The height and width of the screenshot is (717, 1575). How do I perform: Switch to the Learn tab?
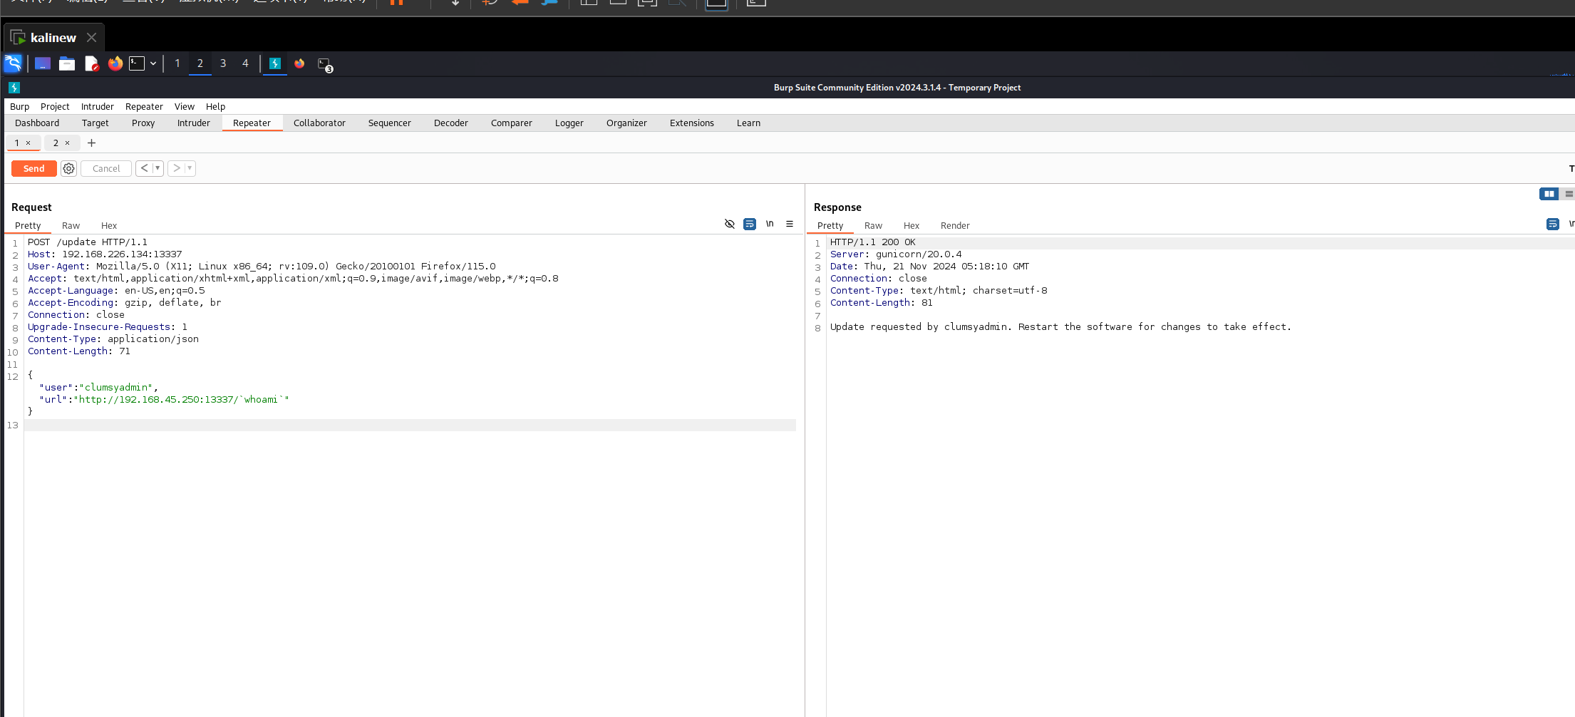tap(748, 123)
